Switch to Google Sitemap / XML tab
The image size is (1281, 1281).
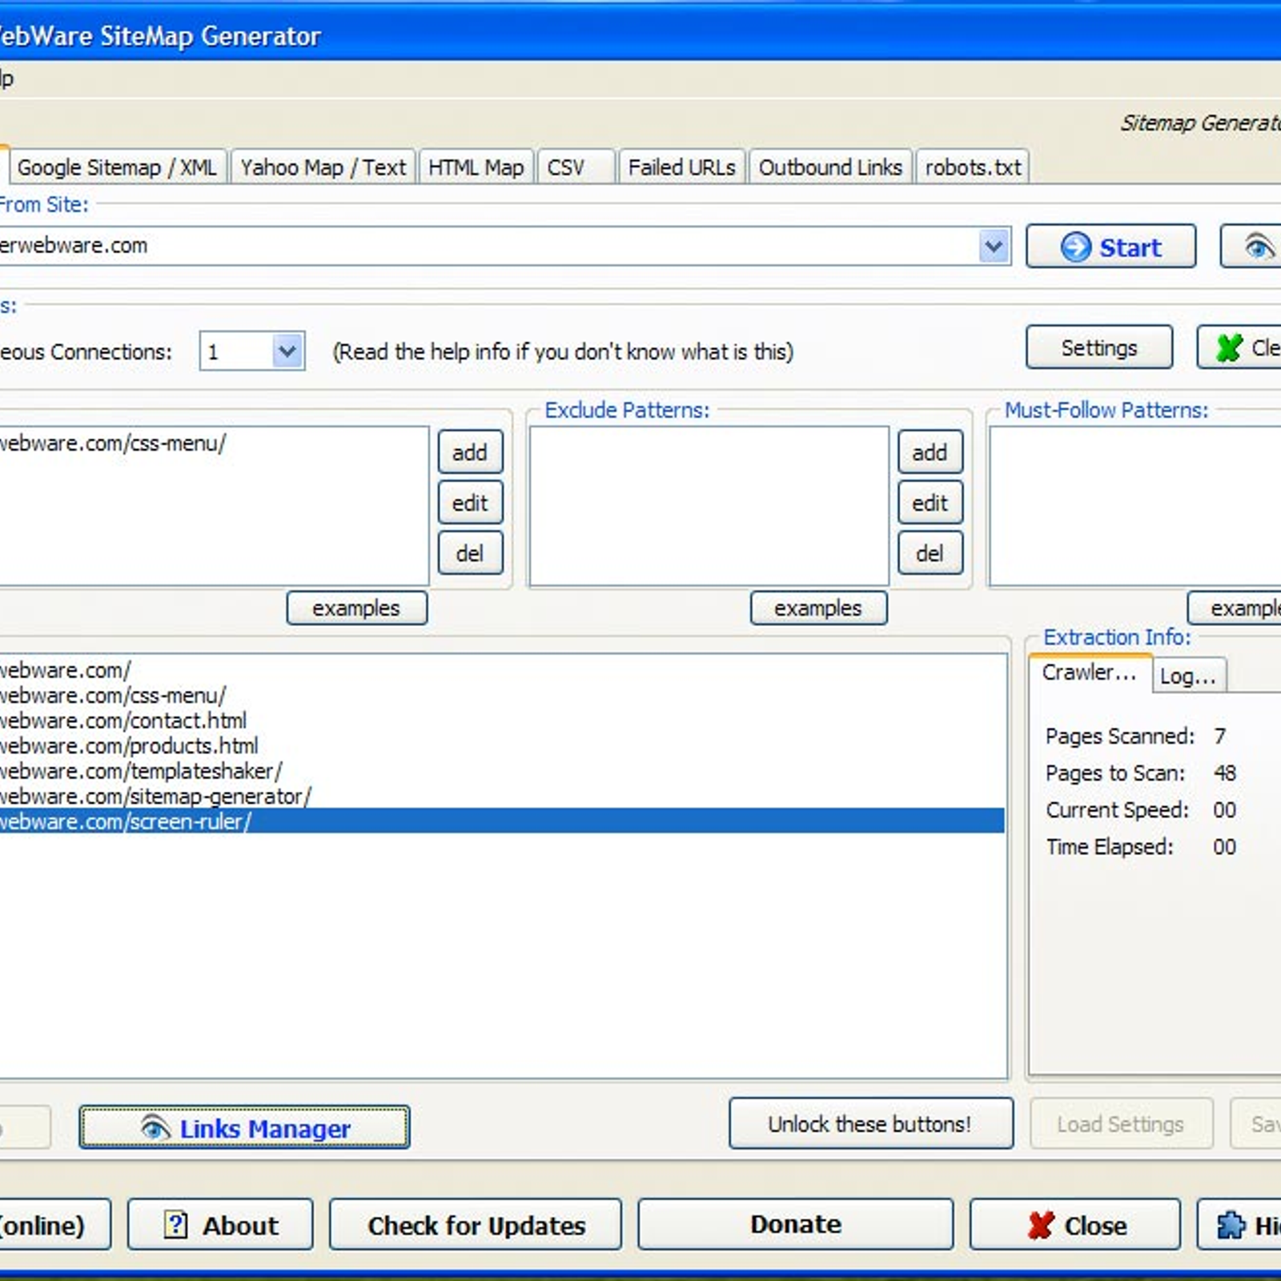117,167
